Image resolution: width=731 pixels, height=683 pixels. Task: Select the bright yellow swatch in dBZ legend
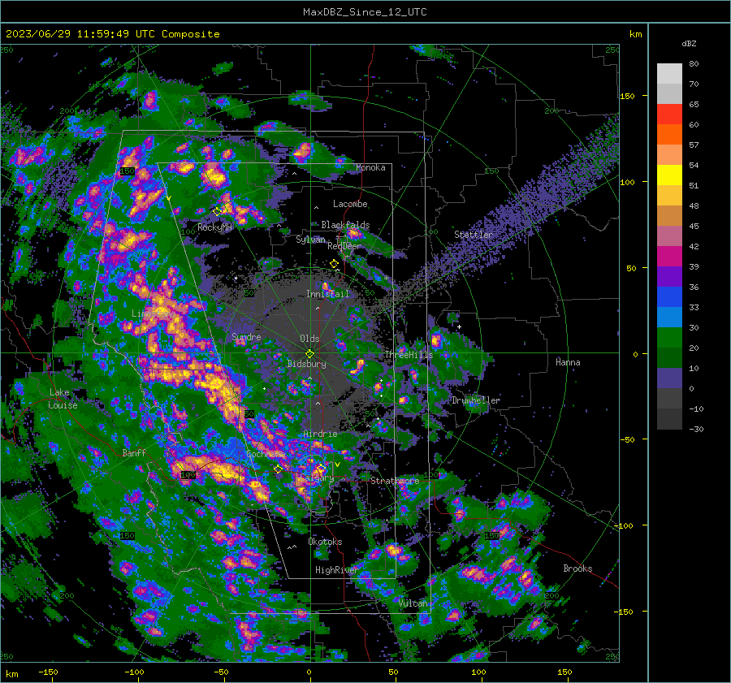pyautogui.click(x=669, y=175)
